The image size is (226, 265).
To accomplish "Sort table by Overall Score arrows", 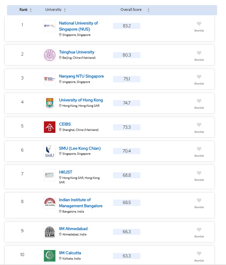I will (x=148, y=10).
